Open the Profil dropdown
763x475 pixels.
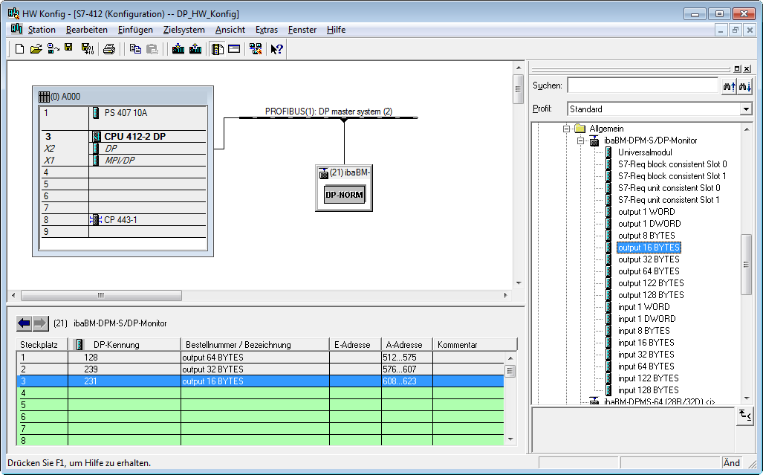point(746,109)
